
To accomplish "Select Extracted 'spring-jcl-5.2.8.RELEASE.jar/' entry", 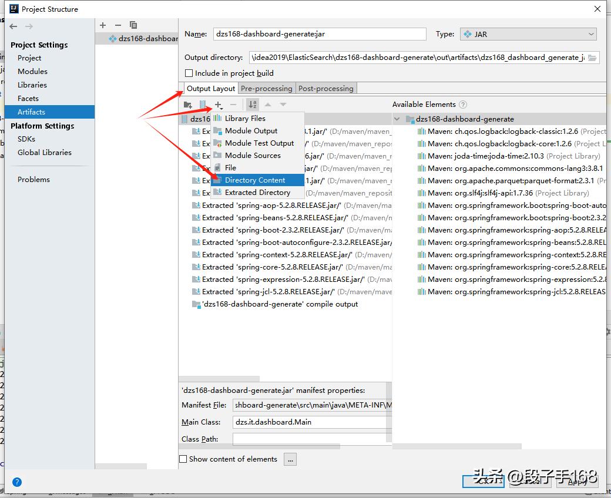I will (x=291, y=292).
